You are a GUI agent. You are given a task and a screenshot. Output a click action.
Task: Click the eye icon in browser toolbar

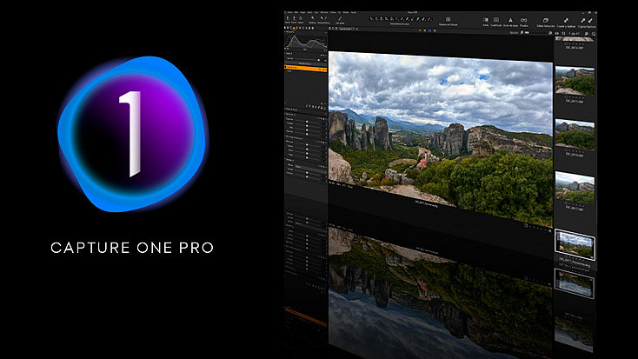coord(556,33)
